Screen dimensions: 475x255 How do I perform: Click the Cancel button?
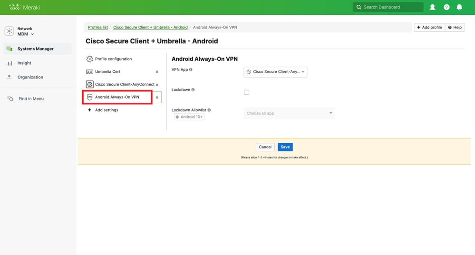click(x=265, y=147)
